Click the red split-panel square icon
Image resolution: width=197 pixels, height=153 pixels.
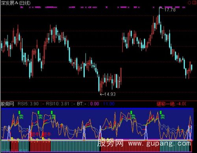(x=195, y=3)
